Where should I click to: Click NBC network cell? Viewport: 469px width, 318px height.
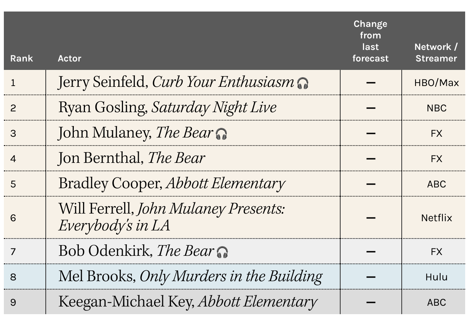click(x=436, y=108)
